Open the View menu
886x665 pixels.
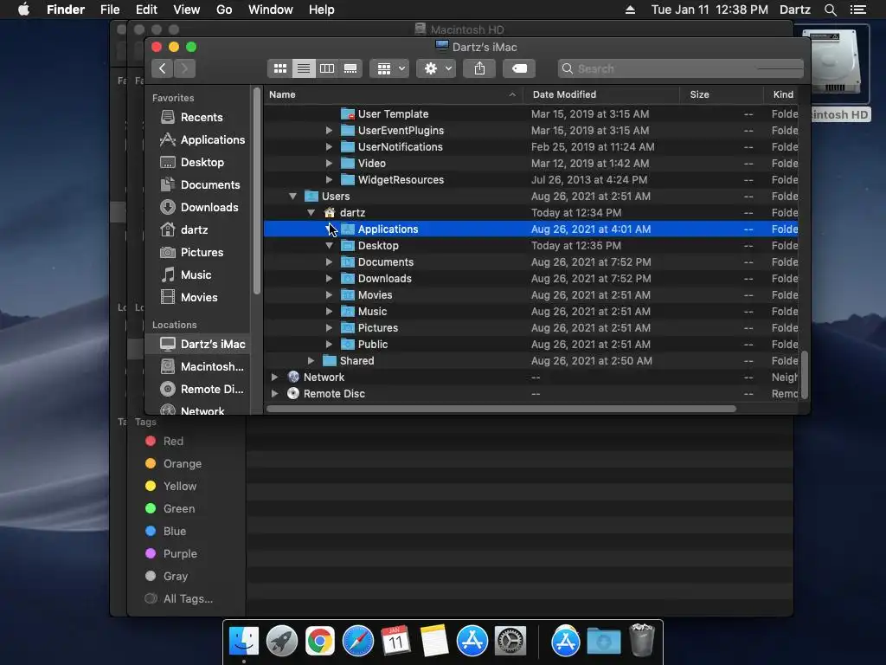click(x=187, y=10)
